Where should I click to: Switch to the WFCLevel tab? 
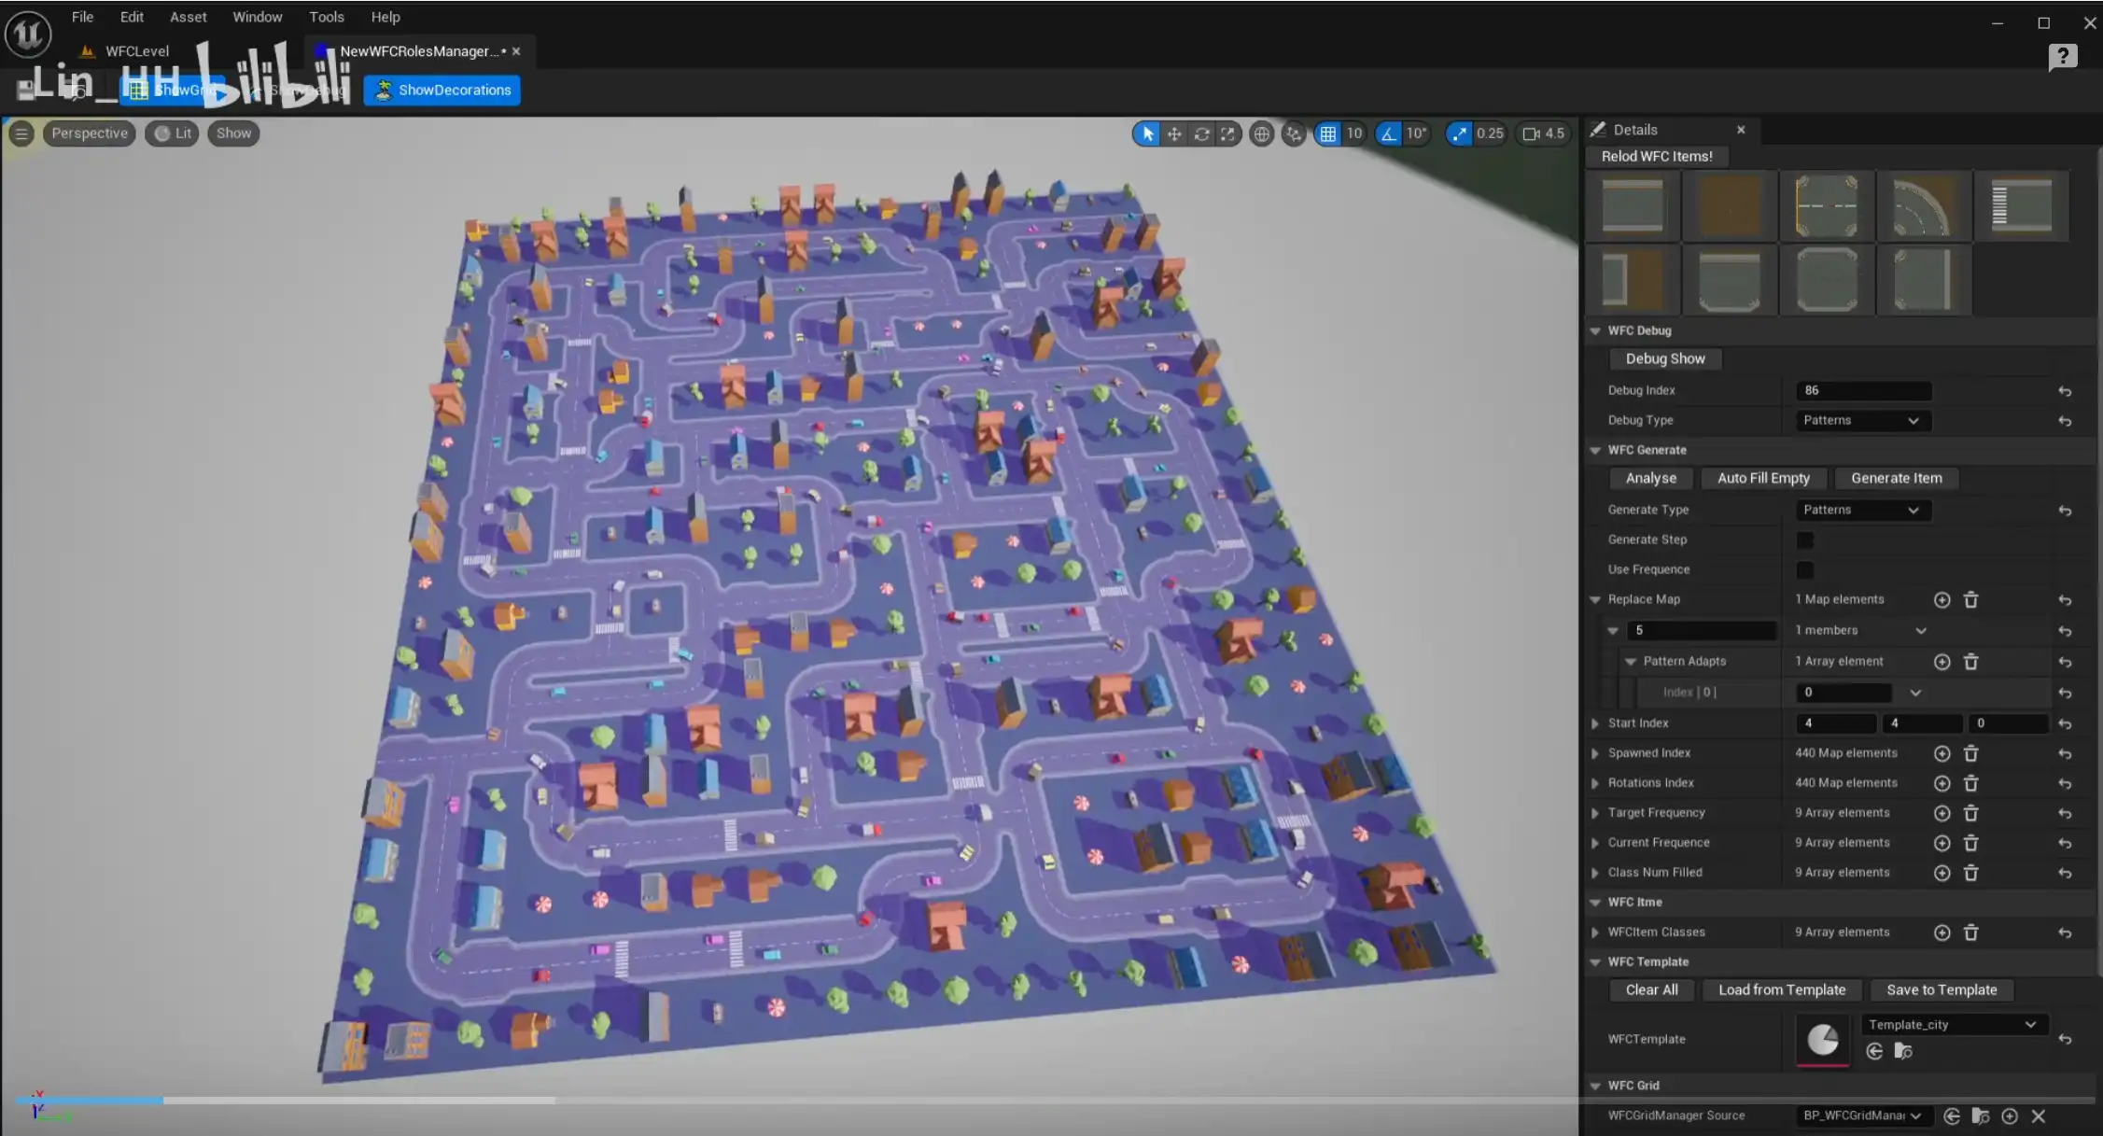(x=136, y=51)
